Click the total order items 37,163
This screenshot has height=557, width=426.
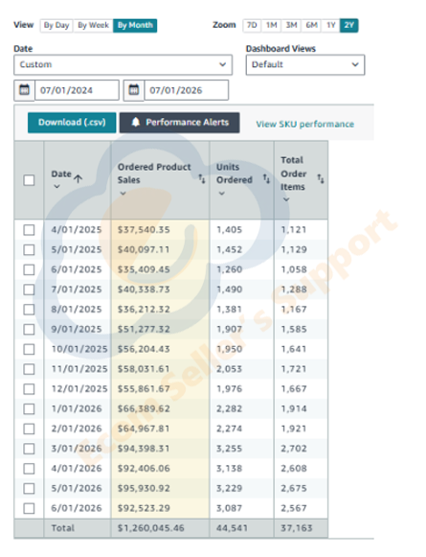tap(297, 528)
